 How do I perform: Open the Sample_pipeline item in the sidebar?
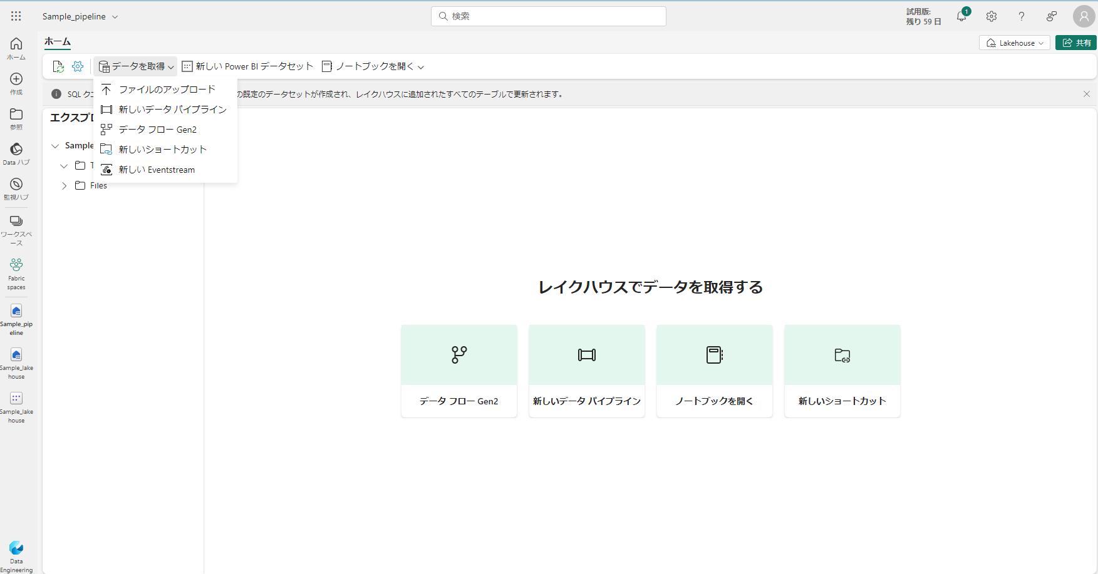[x=16, y=319]
